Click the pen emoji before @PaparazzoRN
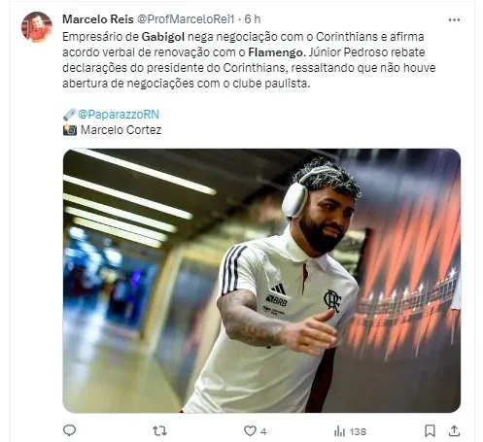Screen dimensions: 483x442 pyautogui.click(x=69, y=115)
